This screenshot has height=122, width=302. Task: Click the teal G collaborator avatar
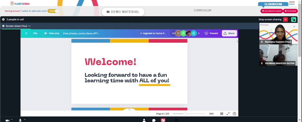point(194,33)
